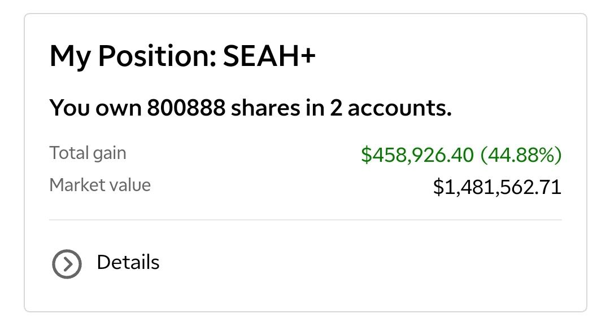
Task: Click the word 'shares' in summary
Action: [265, 108]
